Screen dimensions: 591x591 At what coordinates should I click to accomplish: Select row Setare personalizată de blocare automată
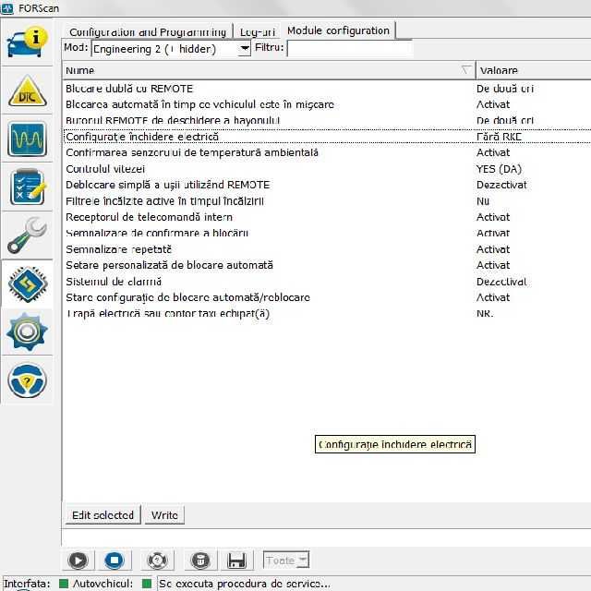pos(327,265)
